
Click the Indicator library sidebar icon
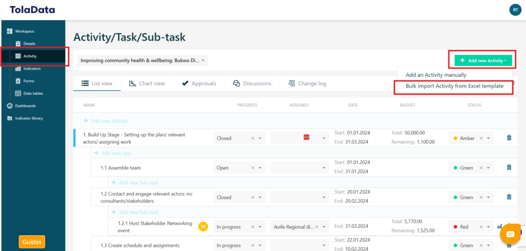pos(10,118)
